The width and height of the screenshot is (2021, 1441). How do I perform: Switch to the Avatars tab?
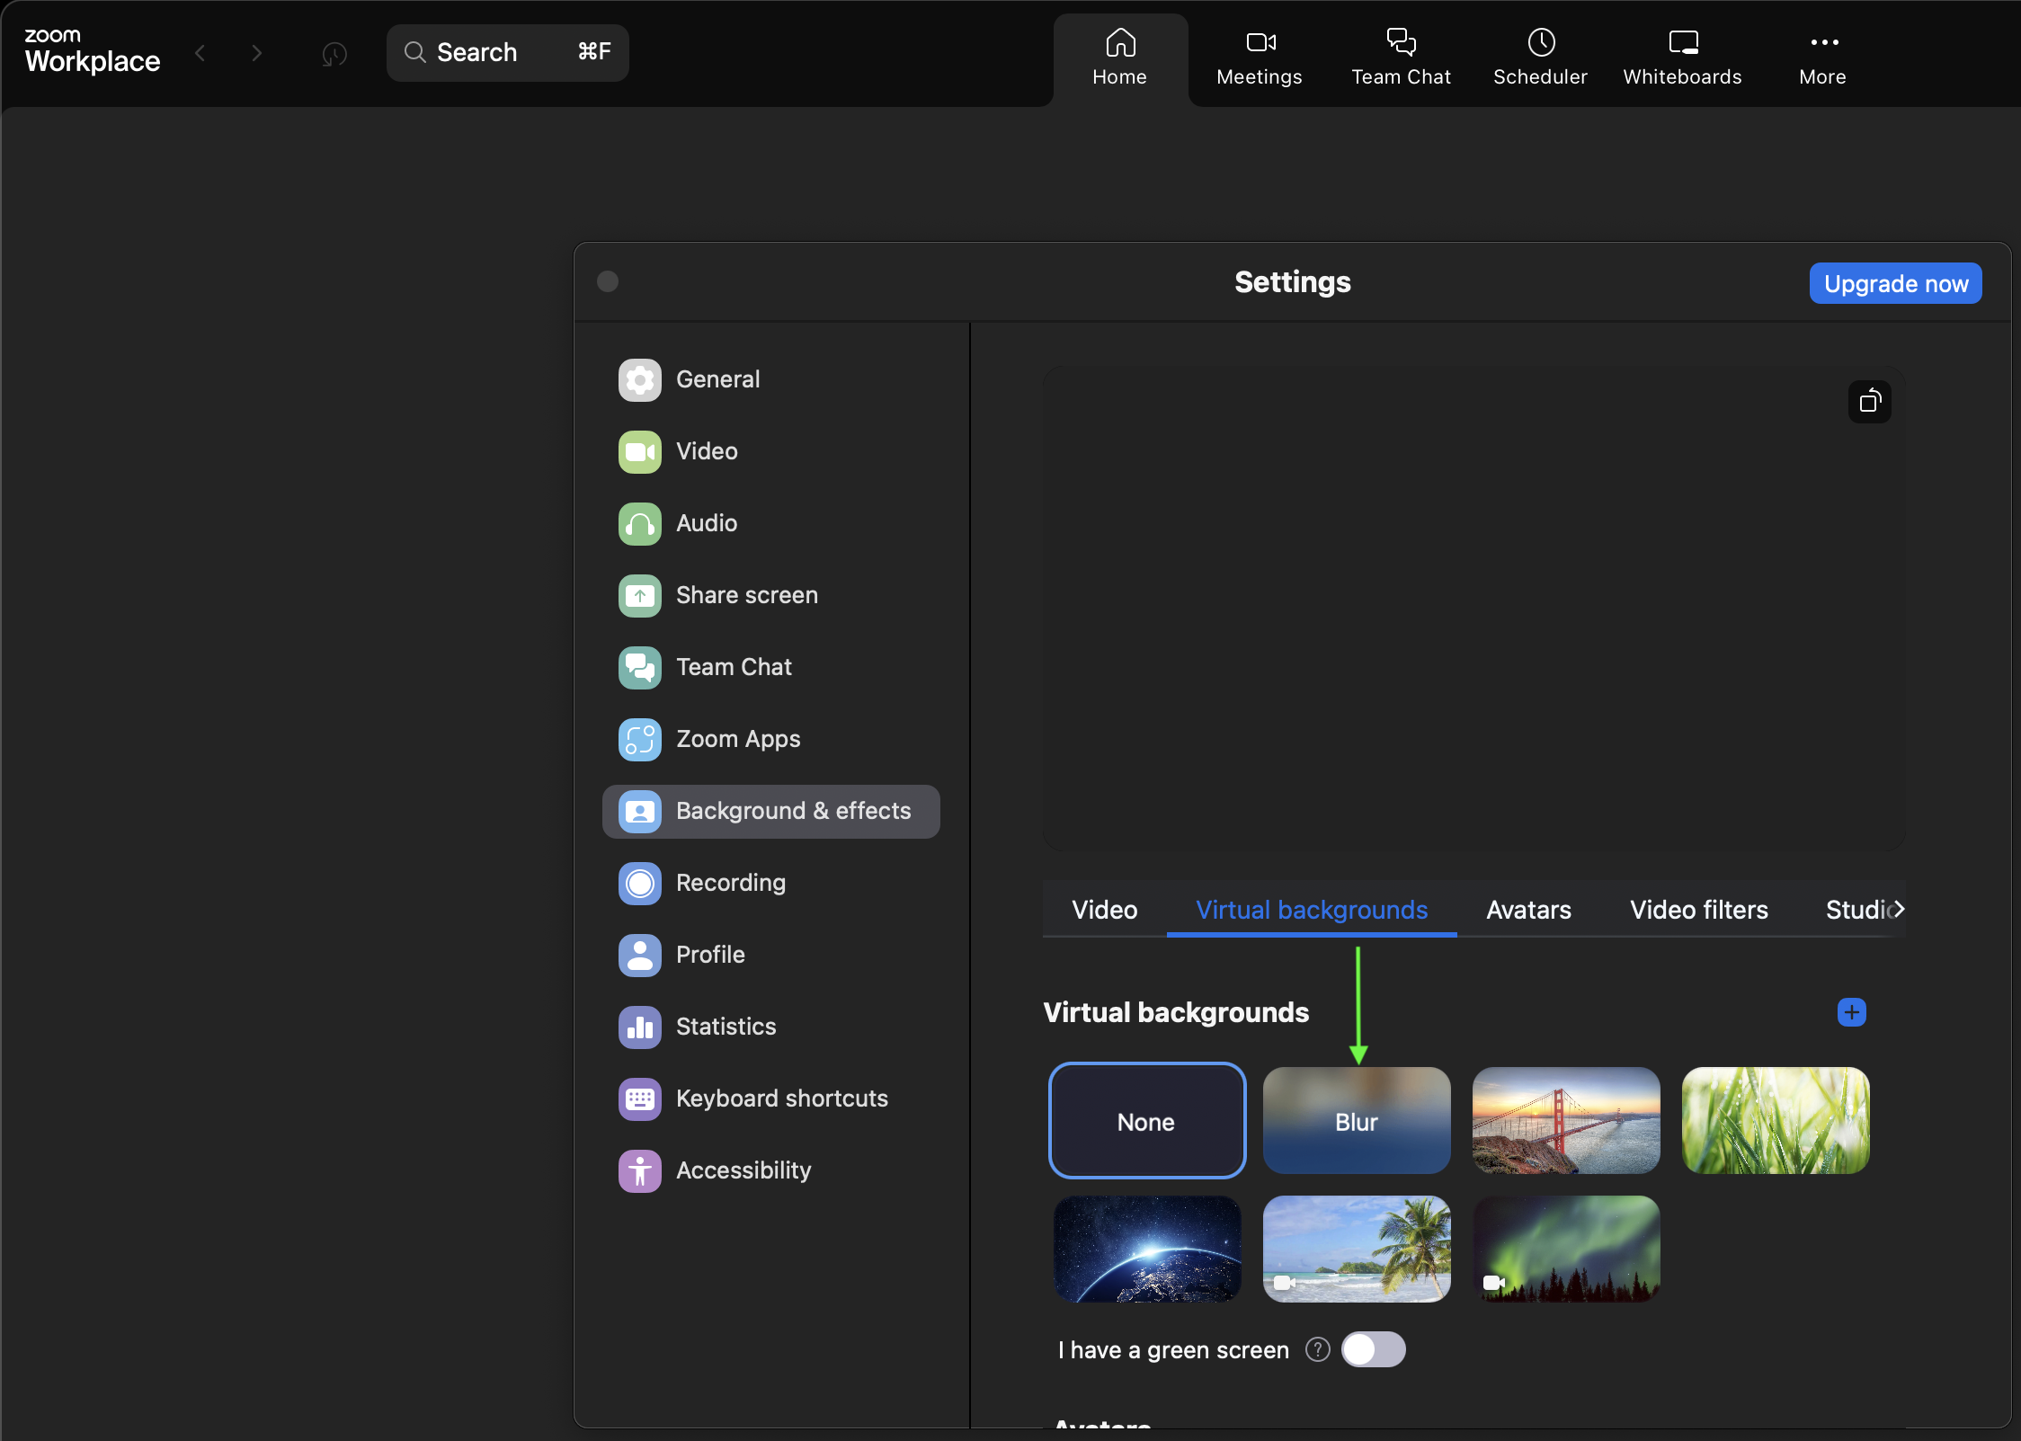(1527, 910)
